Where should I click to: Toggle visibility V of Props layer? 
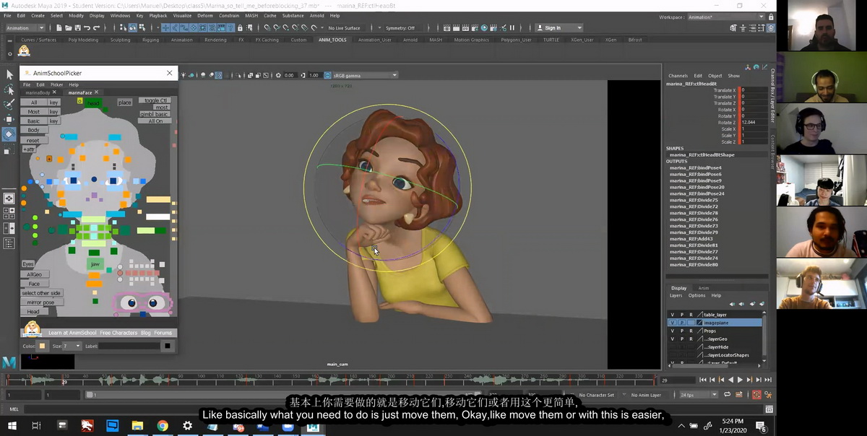[x=673, y=331]
